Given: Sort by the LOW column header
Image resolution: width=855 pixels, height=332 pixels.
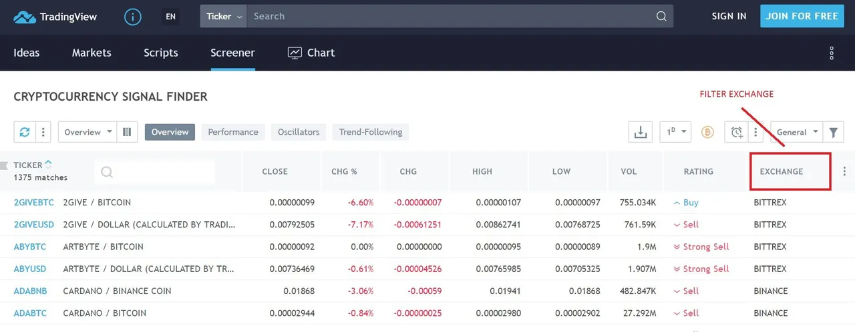Looking at the screenshot, I should [561, 171].
